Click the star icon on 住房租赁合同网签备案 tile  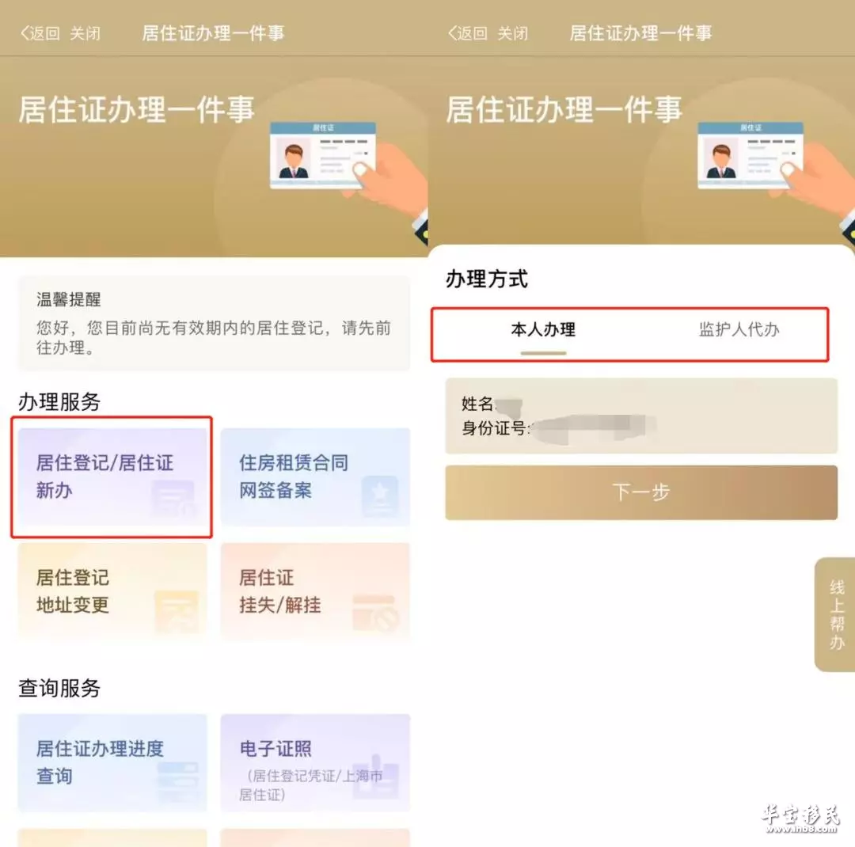[380, 496]
